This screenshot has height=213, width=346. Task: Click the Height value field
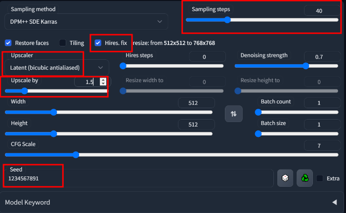pyautogui.click(x=196, y=125)
